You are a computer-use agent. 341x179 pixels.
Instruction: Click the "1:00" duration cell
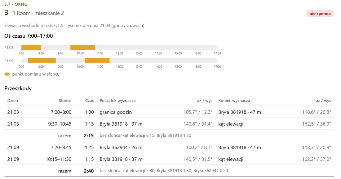(89, 112)
